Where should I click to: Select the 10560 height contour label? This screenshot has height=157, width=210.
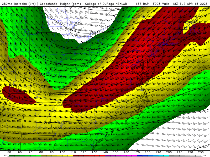pos(47,123)
